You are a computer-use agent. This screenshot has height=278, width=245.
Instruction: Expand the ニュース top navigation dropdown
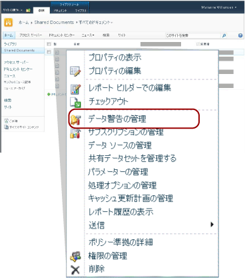88,35
